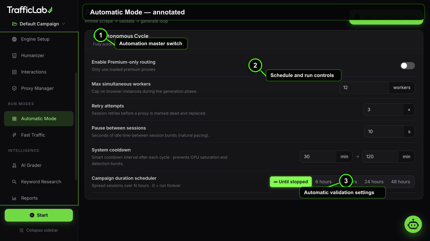Choose the 6 hours duration option
Screen dimensions: 430x241
[x=324, y=182]
